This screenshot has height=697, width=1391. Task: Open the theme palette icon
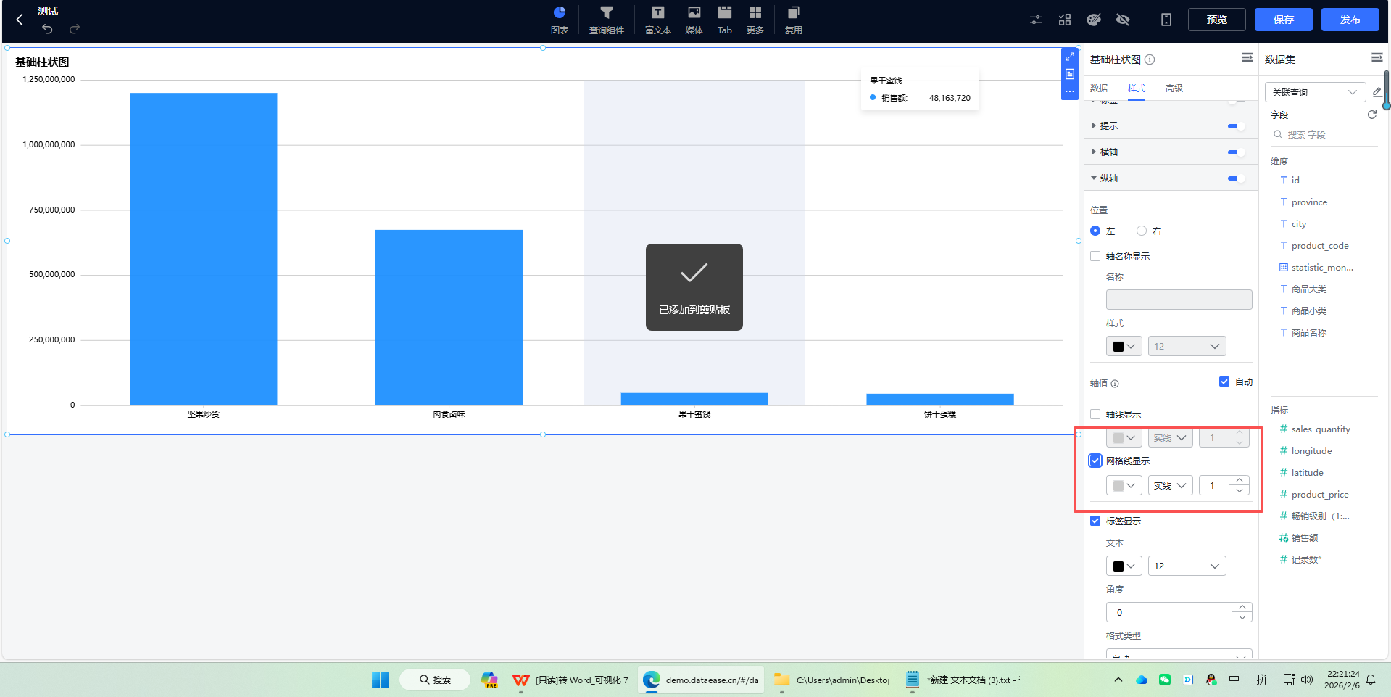click(1094, 20)
